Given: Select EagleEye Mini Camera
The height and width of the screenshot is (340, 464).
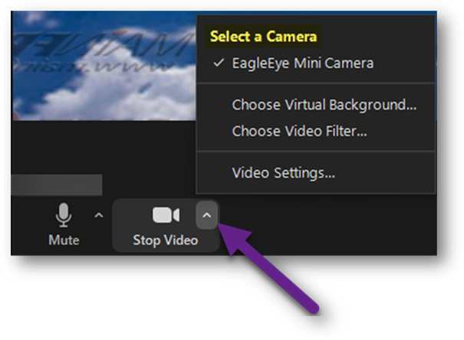Looking at the screenshot, I should [x=303, y=64].
